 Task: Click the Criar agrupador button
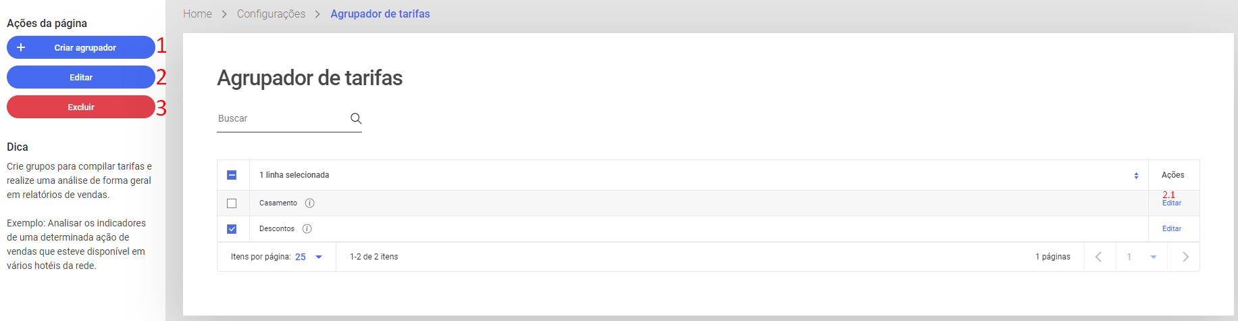81,47
